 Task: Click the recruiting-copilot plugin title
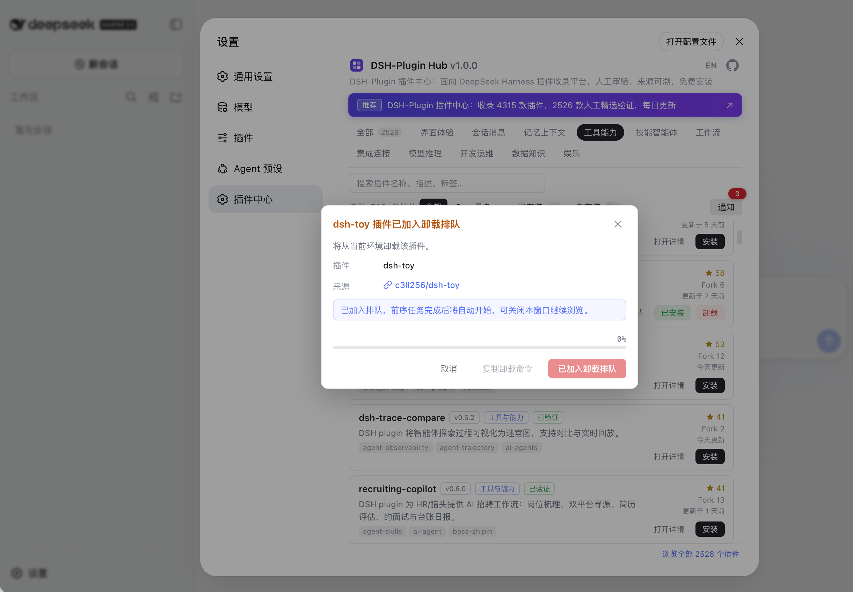coord(397,489)
